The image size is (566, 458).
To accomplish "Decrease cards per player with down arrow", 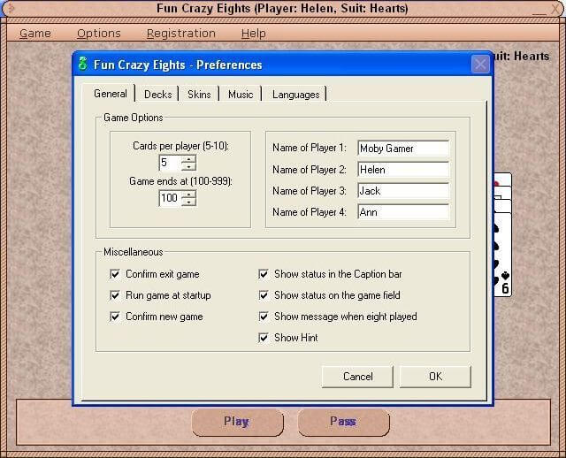I will click(188, 167).
